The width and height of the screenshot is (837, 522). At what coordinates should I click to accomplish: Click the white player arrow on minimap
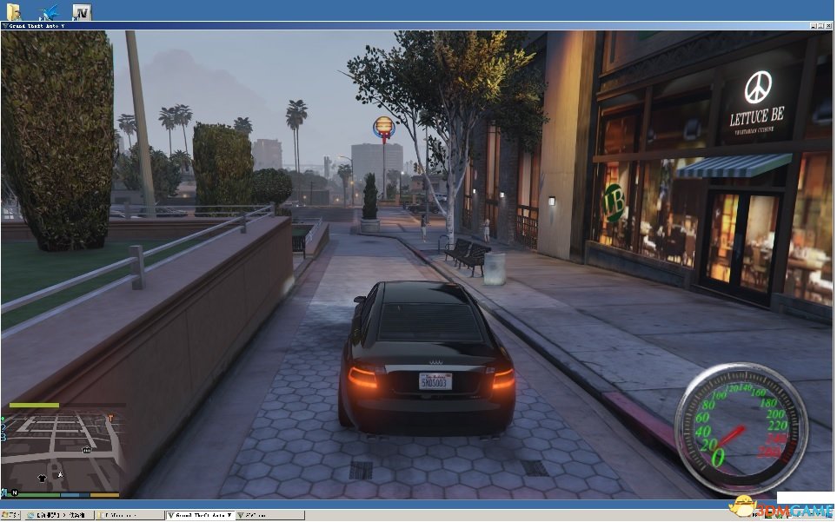60,474
